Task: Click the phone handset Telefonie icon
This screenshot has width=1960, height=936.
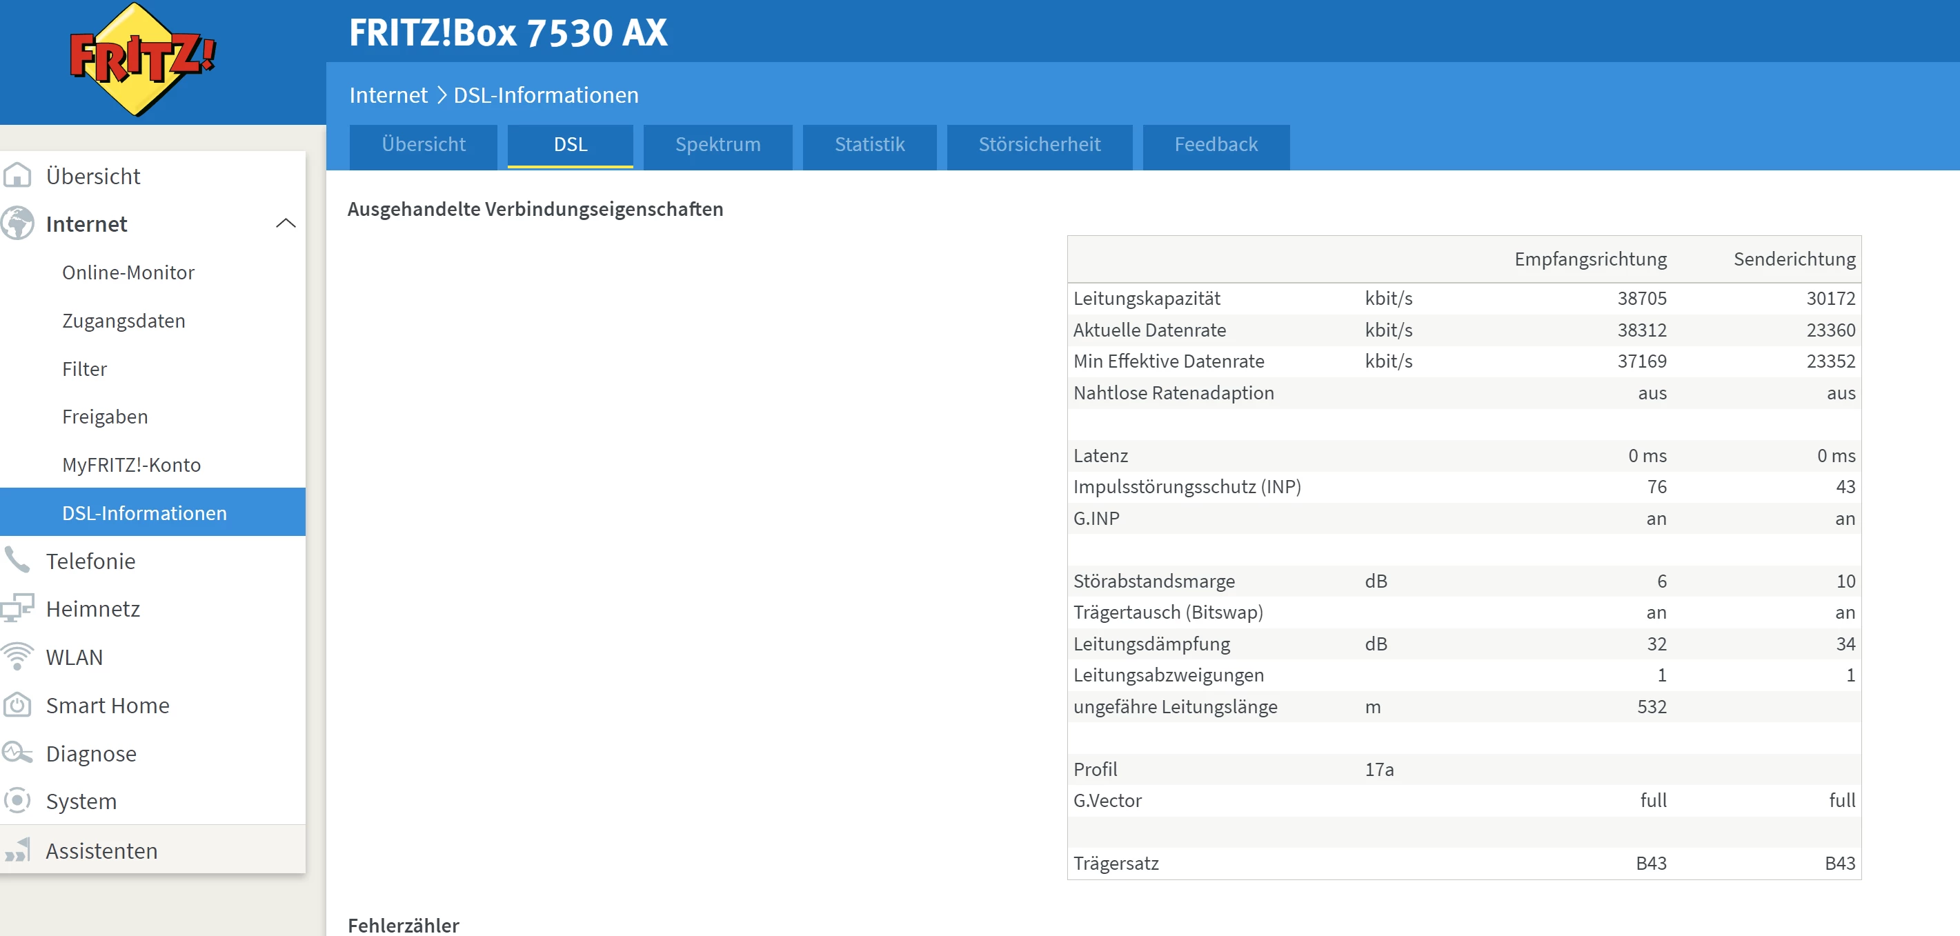Action: [x=17, y=560]
